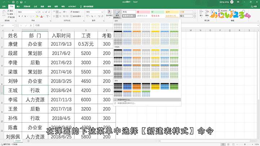The image size is (260, 146).
Task: Select cell containing 康健
Action: tap(13, 44)
